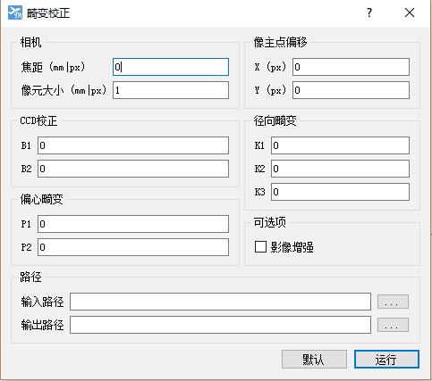Click the question mark help button

369,12
